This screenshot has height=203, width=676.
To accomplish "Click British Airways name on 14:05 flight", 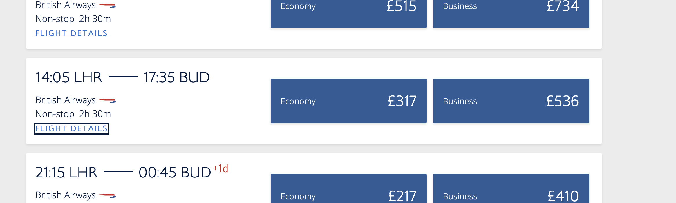I will point(66,100).
